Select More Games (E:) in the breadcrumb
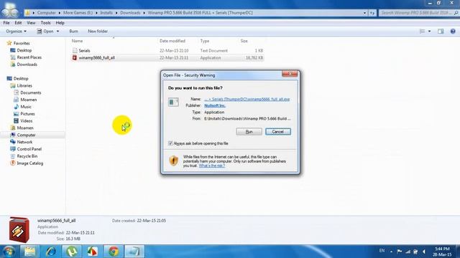 coord(78,13)
